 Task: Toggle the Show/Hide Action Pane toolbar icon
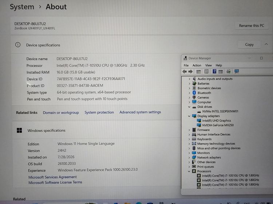pyautogui.click(x=221, y=72)
